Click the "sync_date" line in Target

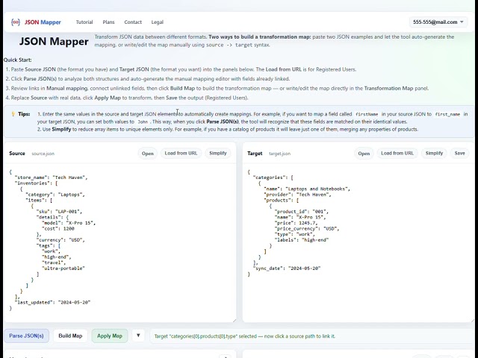[287, 268]
